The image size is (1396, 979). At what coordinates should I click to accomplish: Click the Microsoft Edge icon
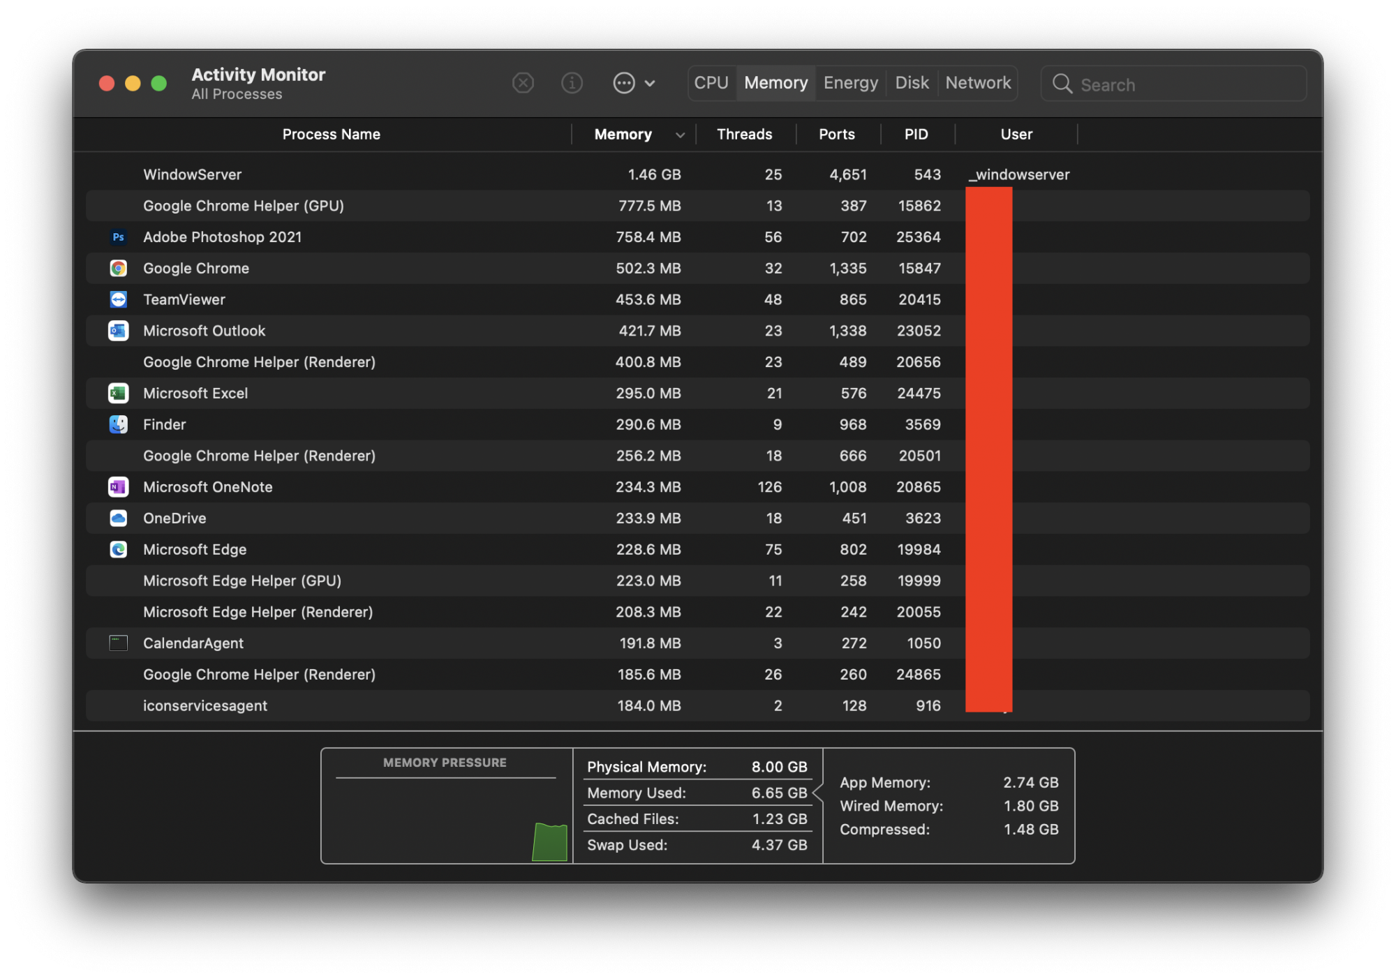[x=119, y=549]
